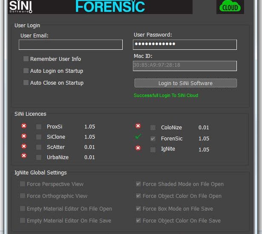Toggle the IgNite licence checkbox
Viewport: 262px width, 234px height.
pyautogui.click(x=153, y=149)
